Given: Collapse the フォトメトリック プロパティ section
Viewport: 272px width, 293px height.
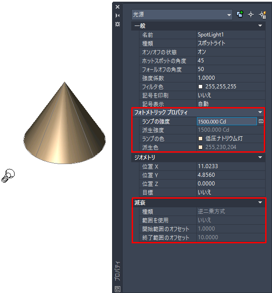Looking at the screenshot, I should coord(260,112).
